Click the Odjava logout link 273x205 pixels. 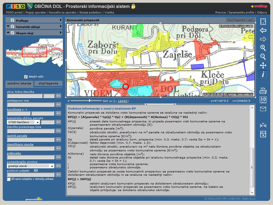(x=262, y=12)
